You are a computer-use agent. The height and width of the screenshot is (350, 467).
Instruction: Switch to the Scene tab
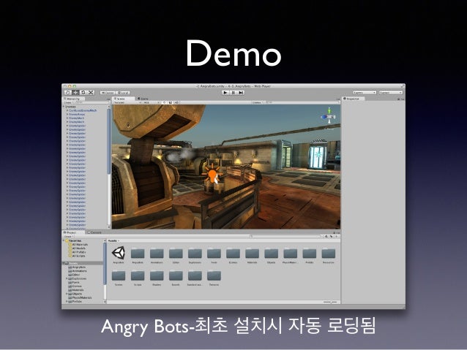pyautogui.click(x=124, y=99)
